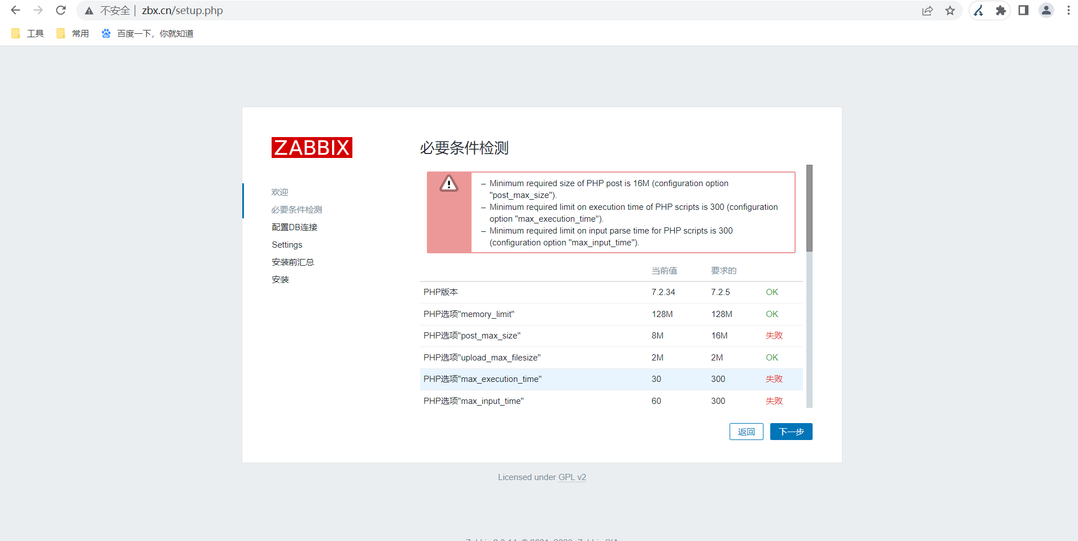Click the current value 30 for max_execution_time
Image resolution: width=1078 pixels, height=541 pixels.
point(656,379)
